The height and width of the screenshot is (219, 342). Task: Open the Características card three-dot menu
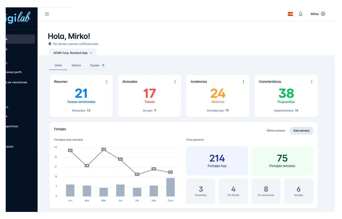(x=312, y=82)
